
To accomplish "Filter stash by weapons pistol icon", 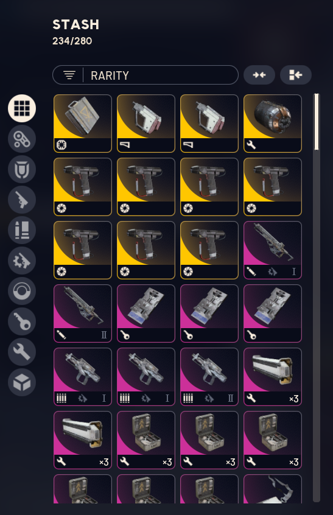I will pos(22,200).
